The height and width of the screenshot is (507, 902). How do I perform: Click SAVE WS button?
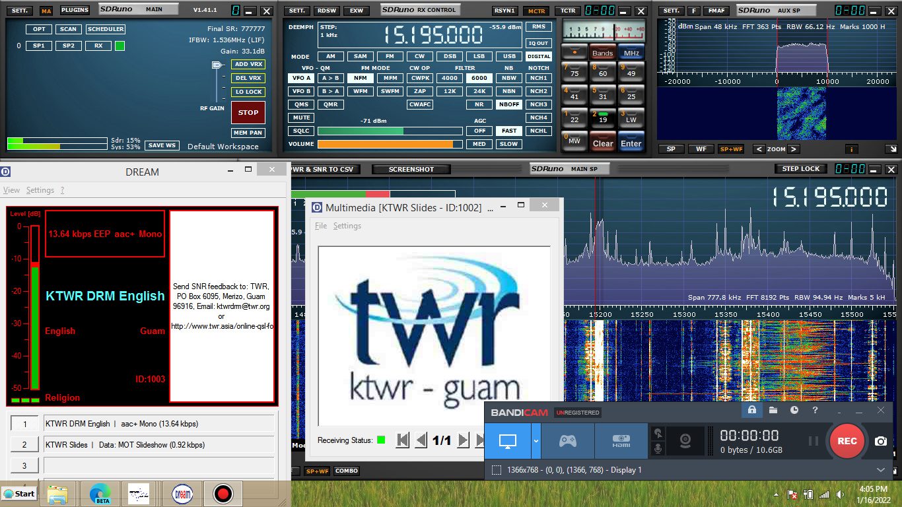tap(162, 145)
